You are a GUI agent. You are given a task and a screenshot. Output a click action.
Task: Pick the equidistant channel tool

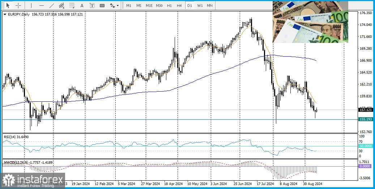(x=62, y=5)
